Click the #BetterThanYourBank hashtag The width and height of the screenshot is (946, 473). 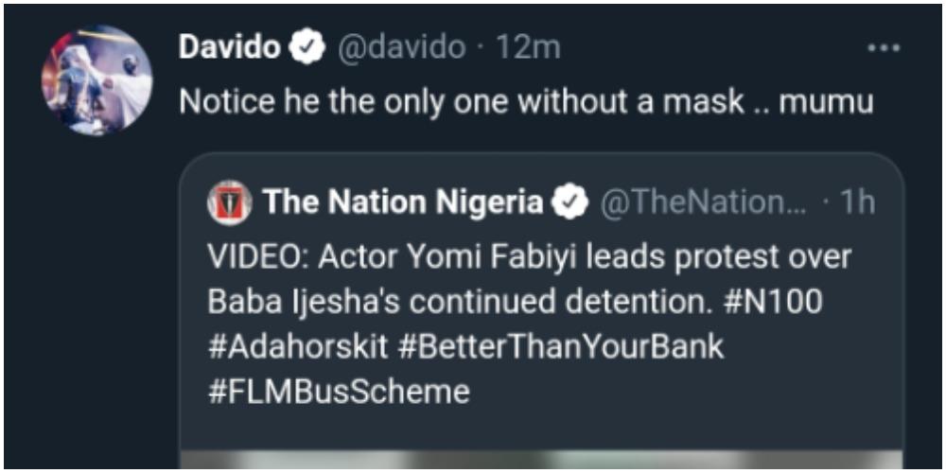click(561, 346)
